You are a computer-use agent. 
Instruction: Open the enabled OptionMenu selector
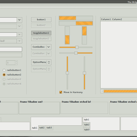click(x=41, y=62)
